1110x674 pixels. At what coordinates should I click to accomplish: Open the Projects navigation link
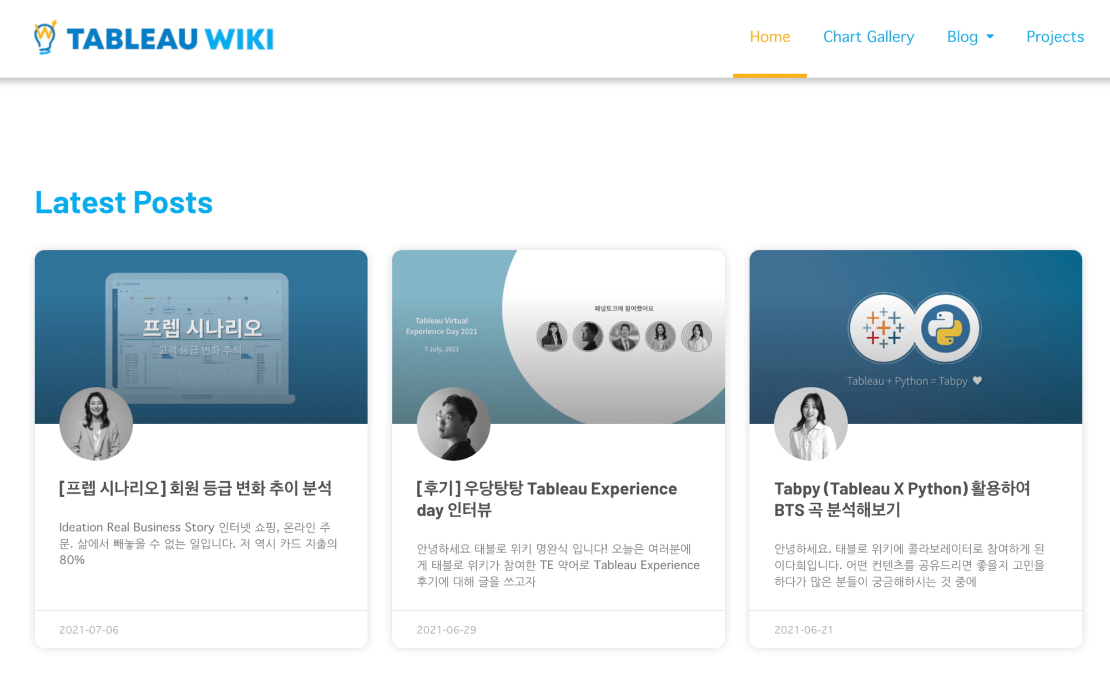point(1054,37)
